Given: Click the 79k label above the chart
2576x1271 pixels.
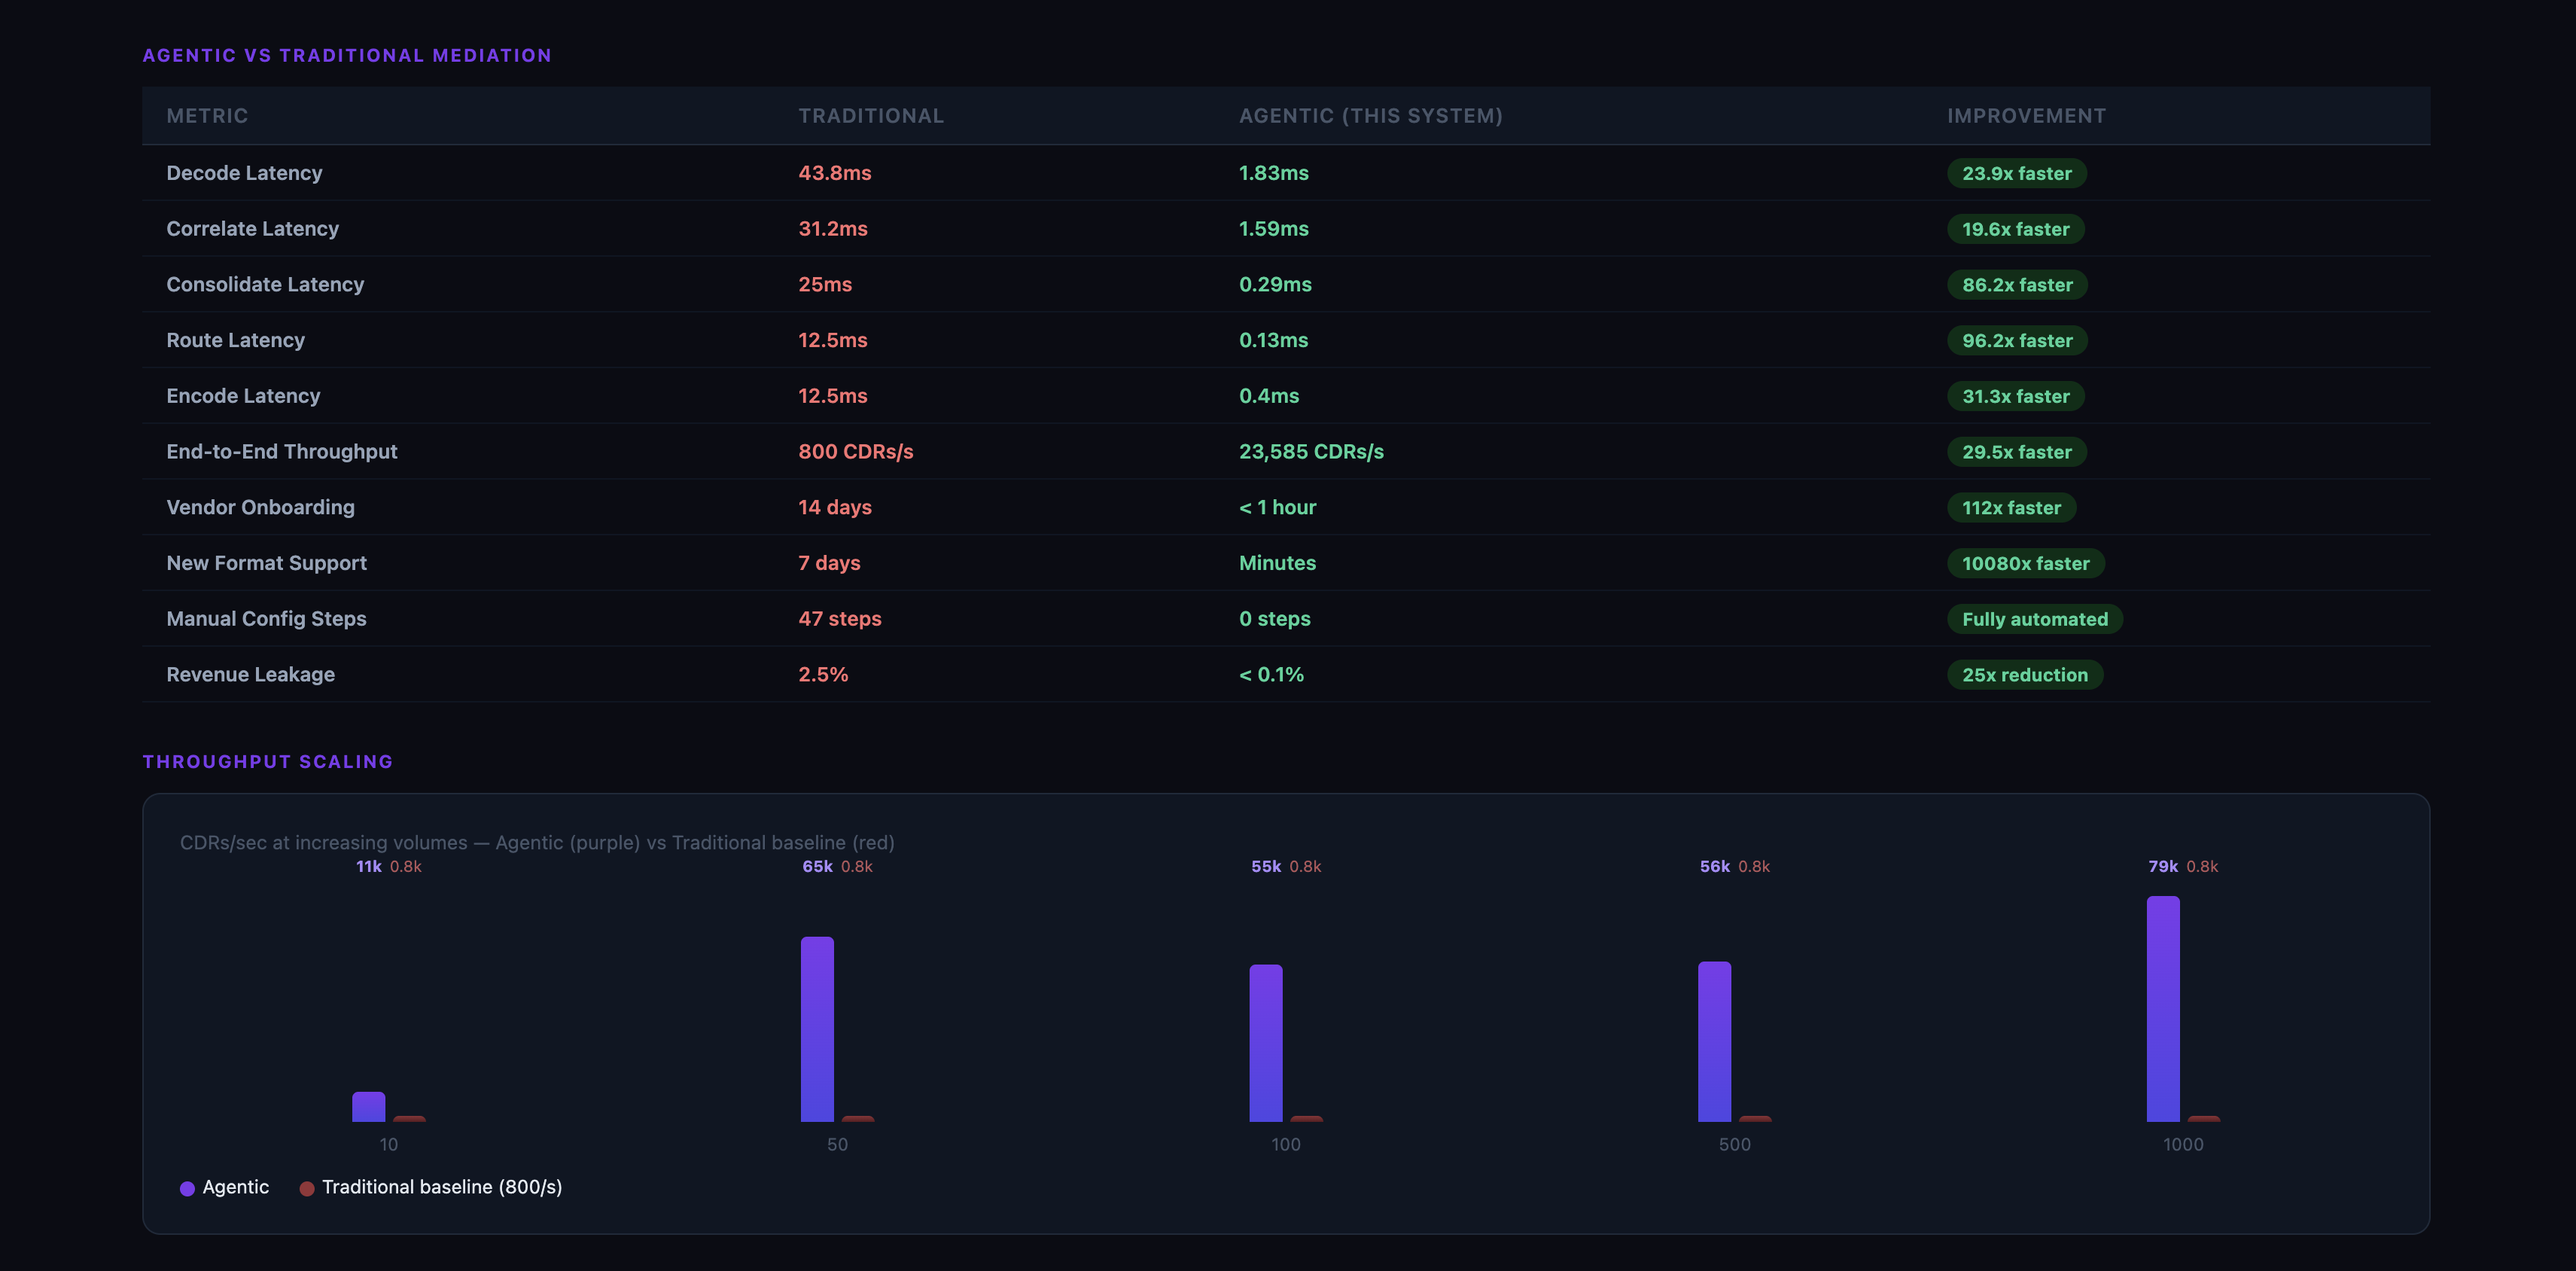Looking at the screenshot, I should [2162, 867].
